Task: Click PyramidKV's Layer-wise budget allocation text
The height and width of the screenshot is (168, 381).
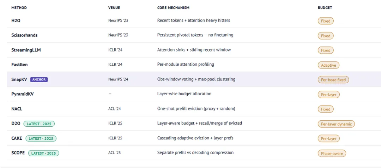Action: pyautogui.click(x=184, y=94)
